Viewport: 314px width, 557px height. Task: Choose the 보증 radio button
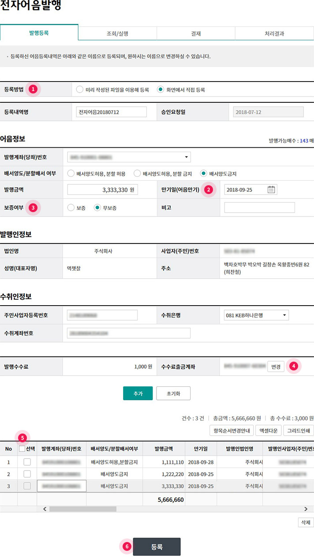(71, 208)
